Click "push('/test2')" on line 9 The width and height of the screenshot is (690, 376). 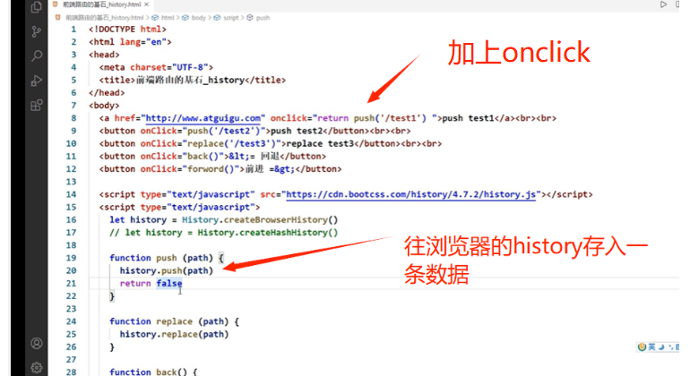(x=224, y=131)
